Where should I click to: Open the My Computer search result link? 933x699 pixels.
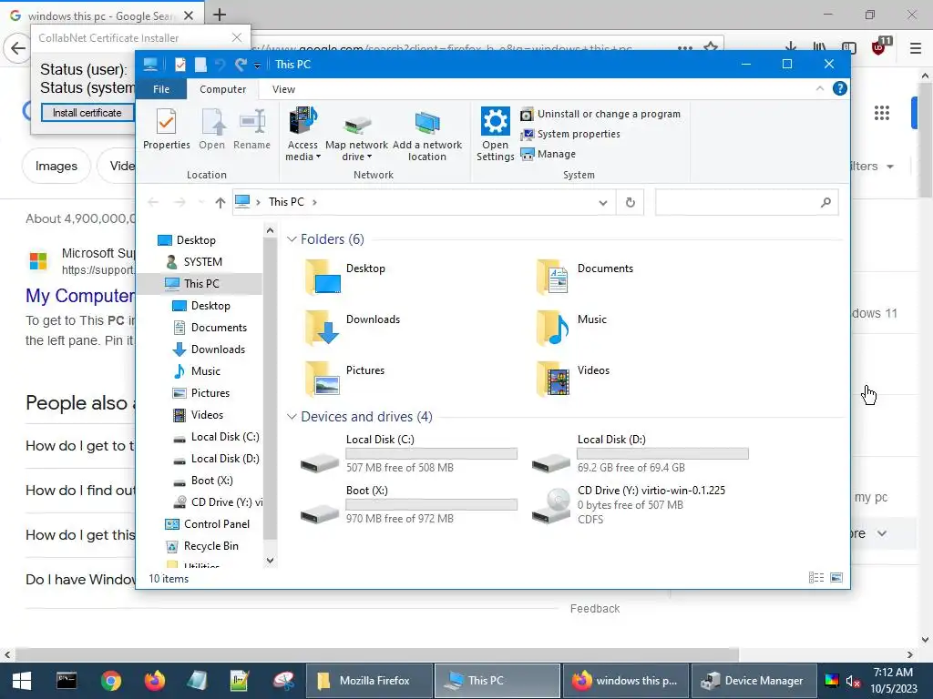pyautogui.click(x=80, y=296)
